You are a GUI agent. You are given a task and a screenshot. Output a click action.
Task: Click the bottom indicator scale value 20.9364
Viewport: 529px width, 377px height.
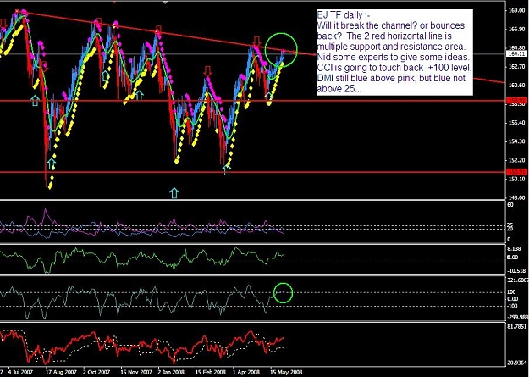(517, 363)
